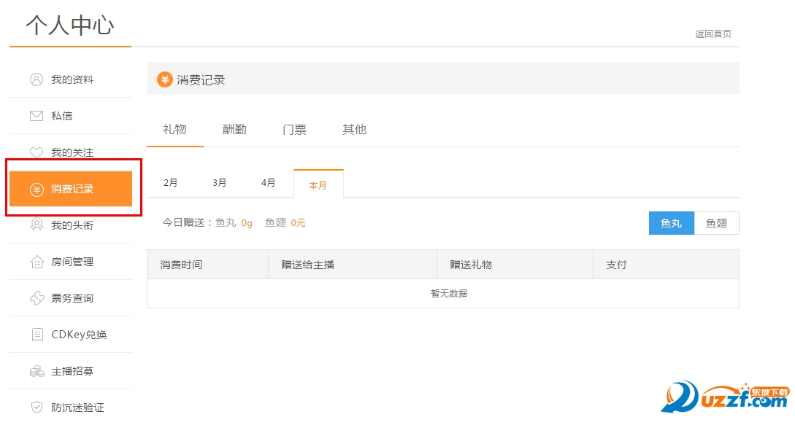Select the 2月 month tab
The image size is (795, 425).
tap(171, 183)
